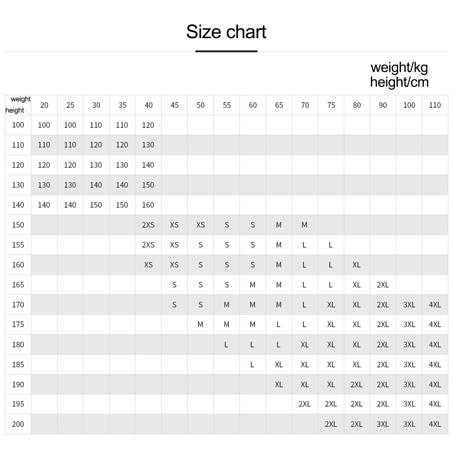Select the 45 weight column header
The height and width of the screenshot is (453, 453).
pos(174,105)
